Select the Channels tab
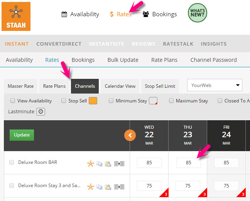 coord(85,86)
